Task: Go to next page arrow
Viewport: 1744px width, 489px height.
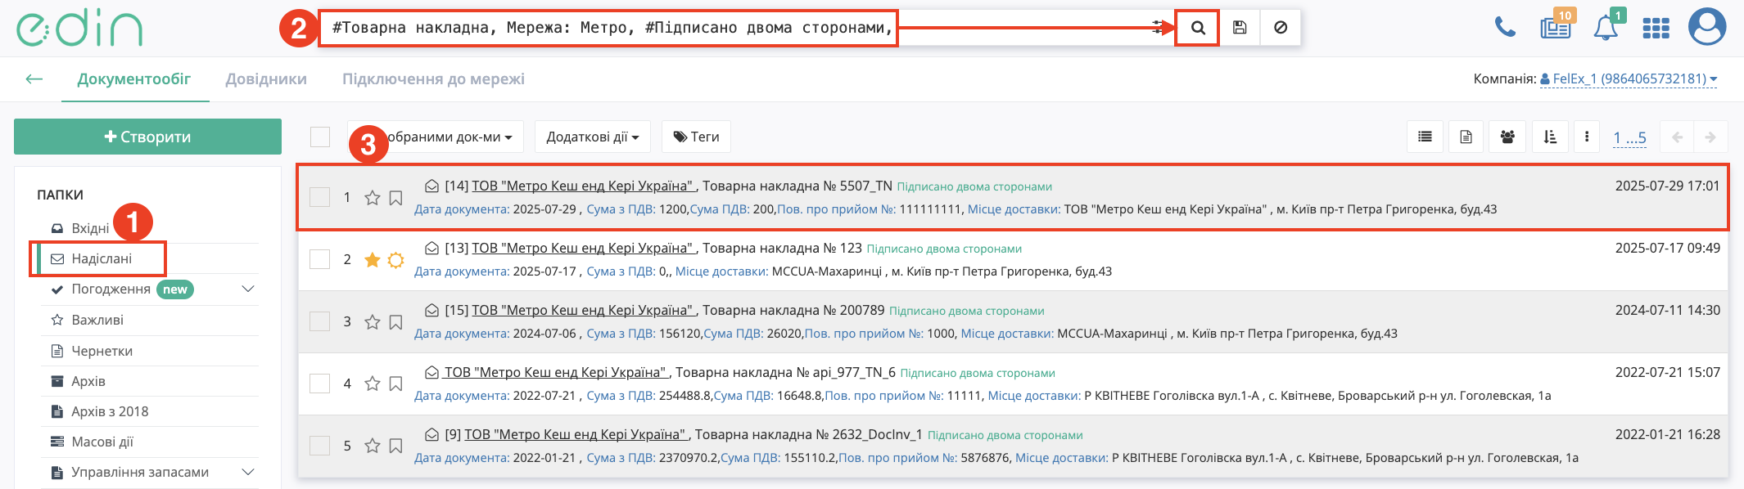Action: tap(1710, 137)
